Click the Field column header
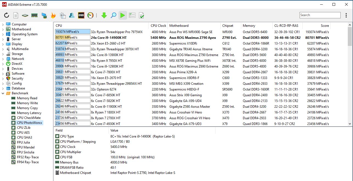This screenshot has height=181, width=353. 81,130
